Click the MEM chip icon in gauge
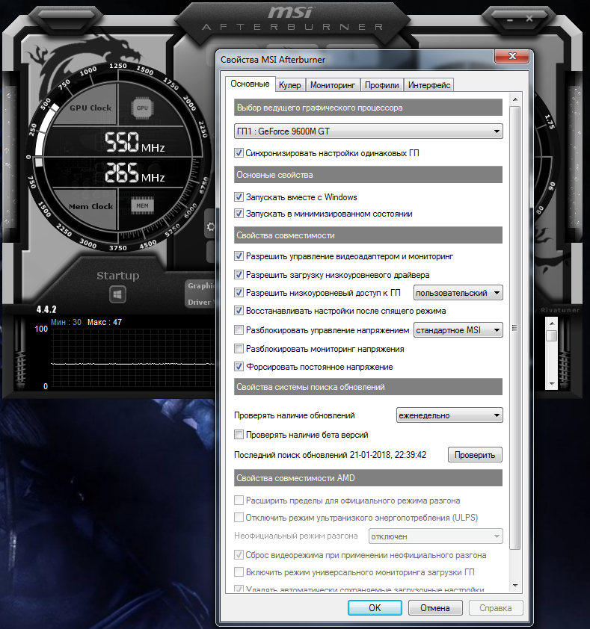 (x=142, y=205)
